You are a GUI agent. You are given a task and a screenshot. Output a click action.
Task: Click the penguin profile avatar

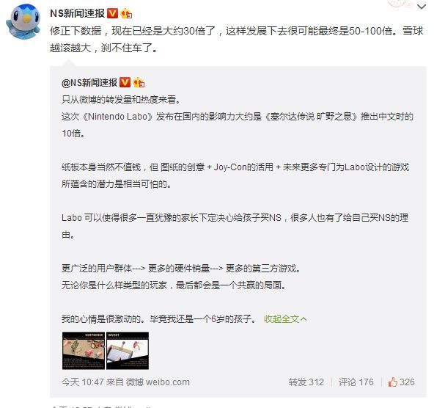point(23,22)
